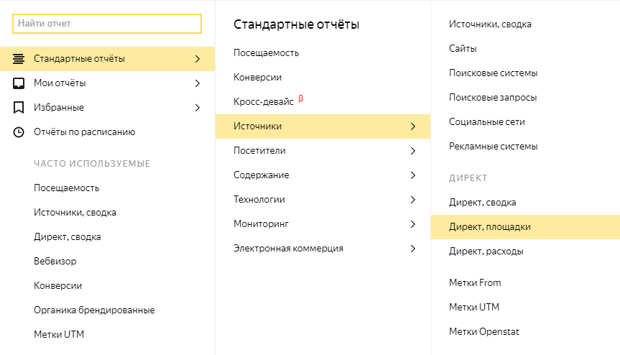Viewport: 620px width, 355px height.
Task: Open Поисковые запросы report
Action: click(493, 98)
